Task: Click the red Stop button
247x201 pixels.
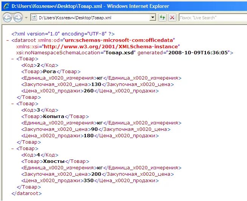Action: click(x=172, y=17)
